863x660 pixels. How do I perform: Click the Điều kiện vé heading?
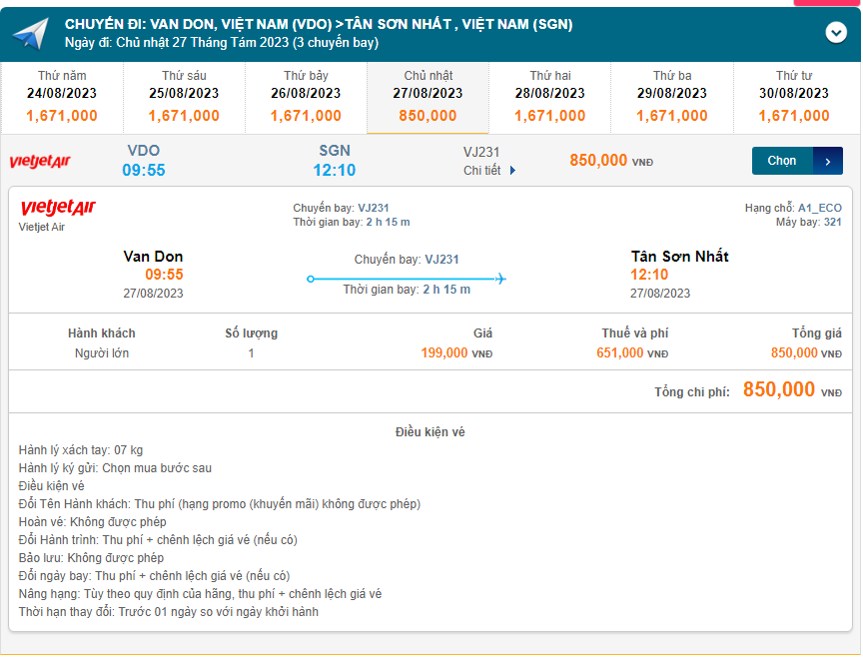(x=430, y=432)
